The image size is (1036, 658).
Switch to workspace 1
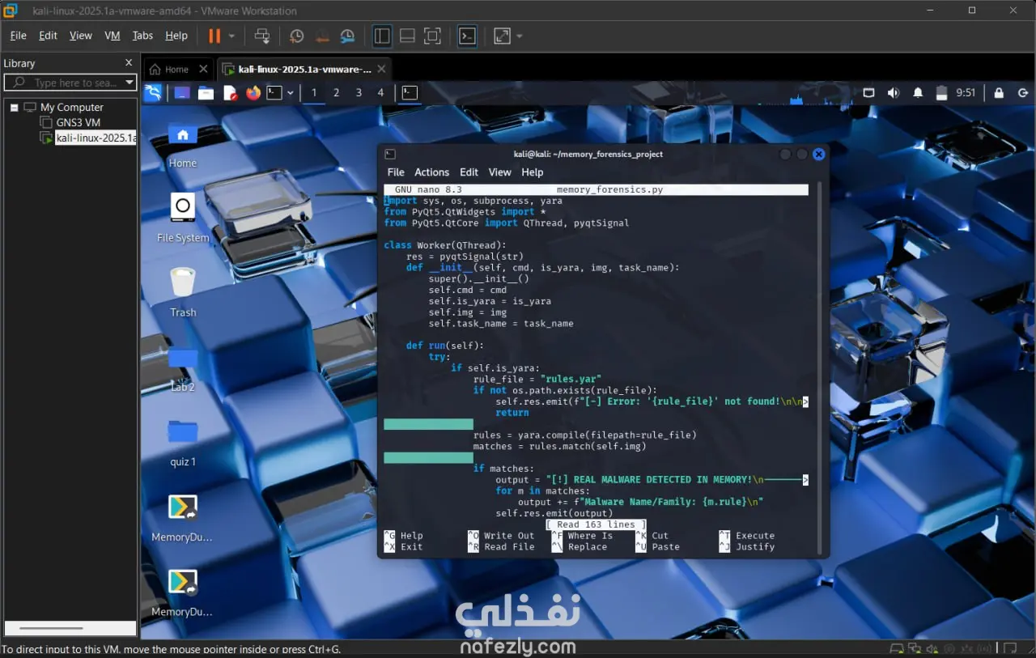pyautogui.click(x=314, y=93)
